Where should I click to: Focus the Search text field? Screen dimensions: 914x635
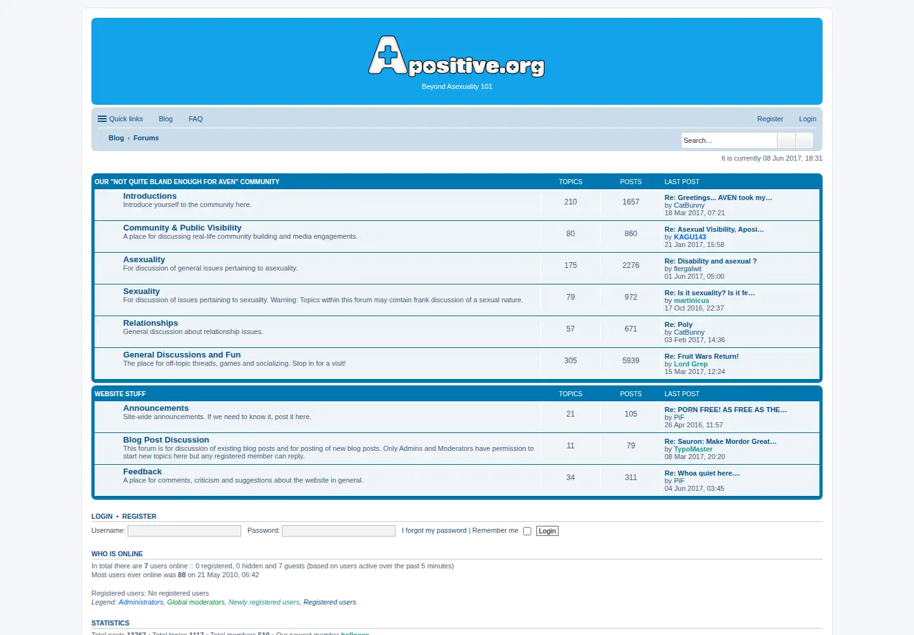[729, 140]
